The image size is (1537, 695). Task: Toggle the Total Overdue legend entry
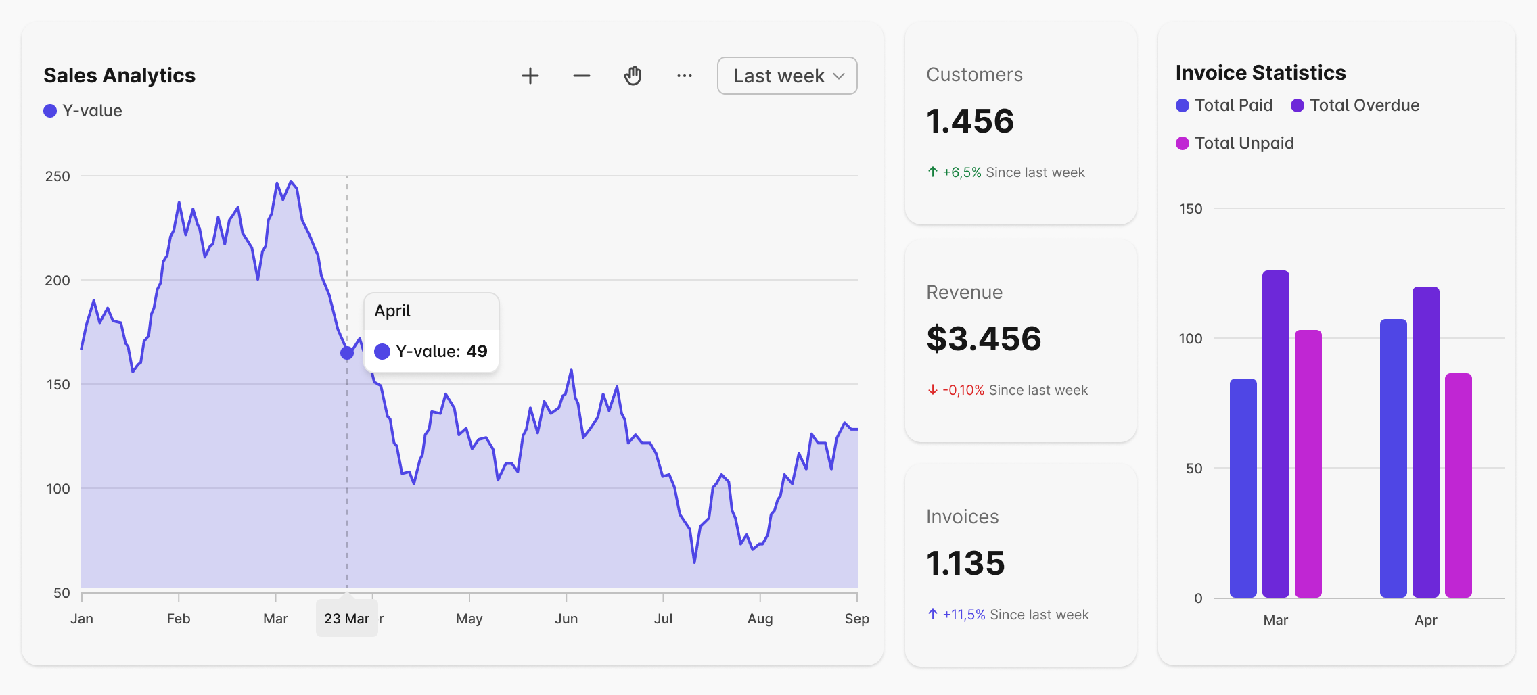(1354, 105)
